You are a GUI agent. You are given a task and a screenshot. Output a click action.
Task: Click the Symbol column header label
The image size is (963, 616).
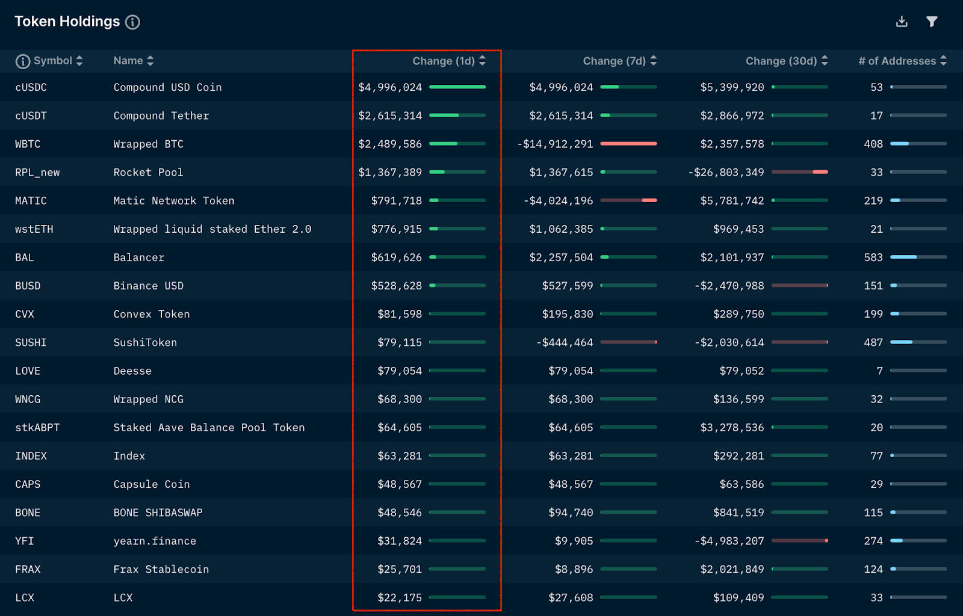click(x=53, y=61)
